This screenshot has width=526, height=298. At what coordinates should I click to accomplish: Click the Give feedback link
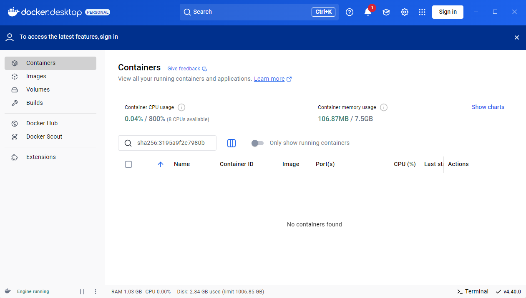tap(187, 69)
